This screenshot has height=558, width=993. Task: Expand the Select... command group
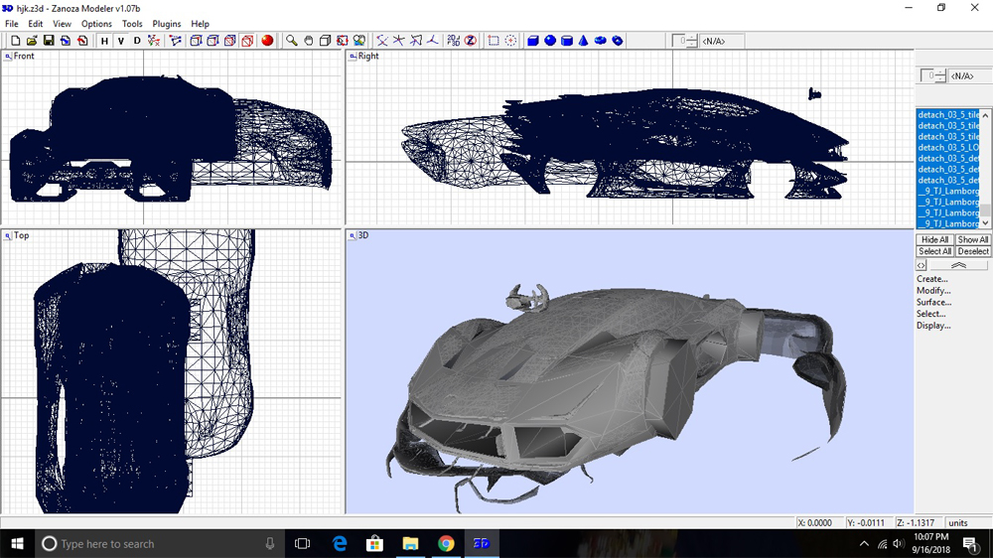931,314
